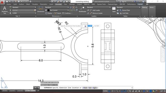This screenshot has width=166, height=93.
Task: Click the dimension jog line icon
Action: tap(77, 7)
